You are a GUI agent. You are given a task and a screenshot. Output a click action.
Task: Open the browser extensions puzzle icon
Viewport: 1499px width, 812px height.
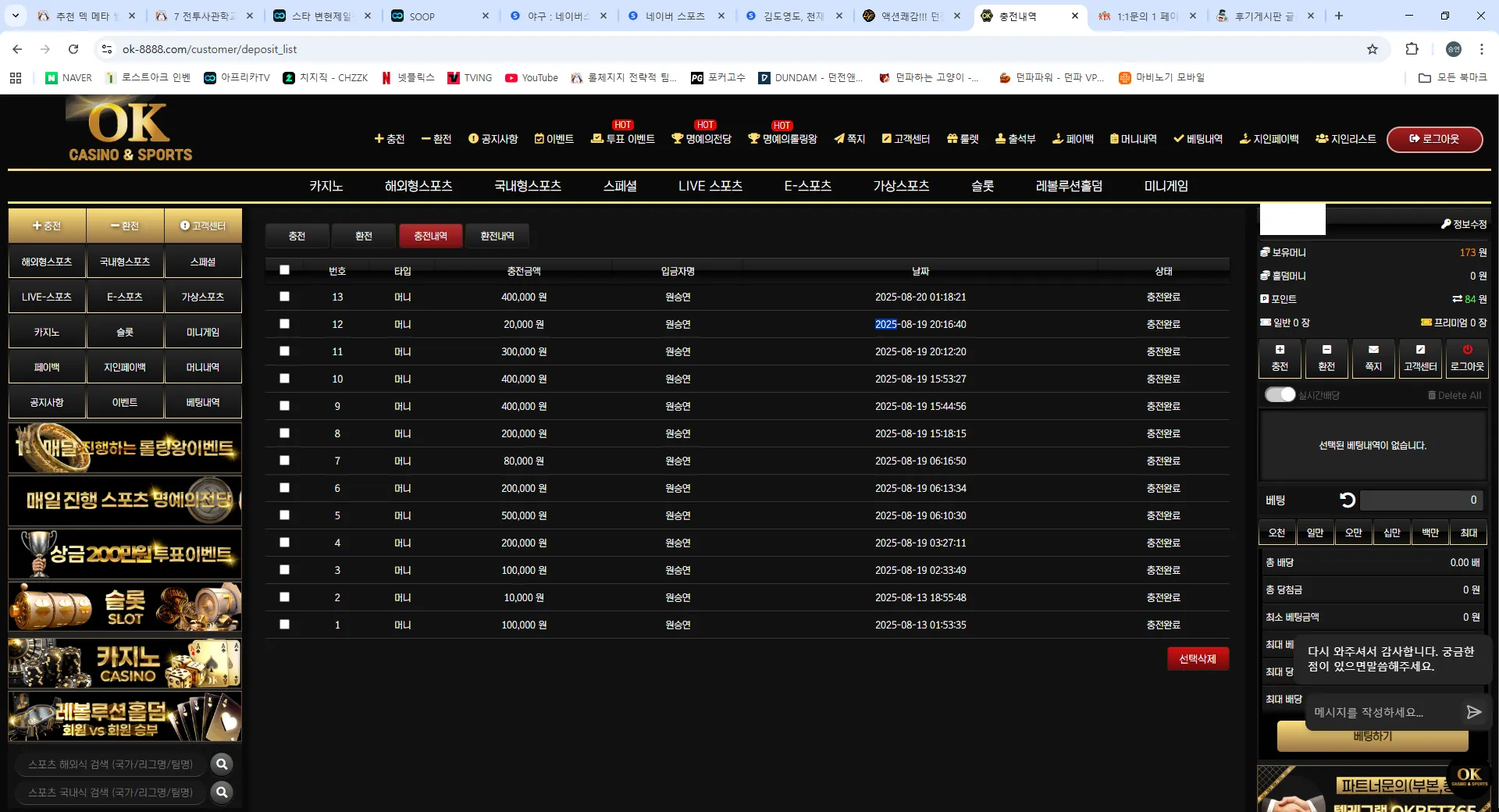[x=1412, y=49]
